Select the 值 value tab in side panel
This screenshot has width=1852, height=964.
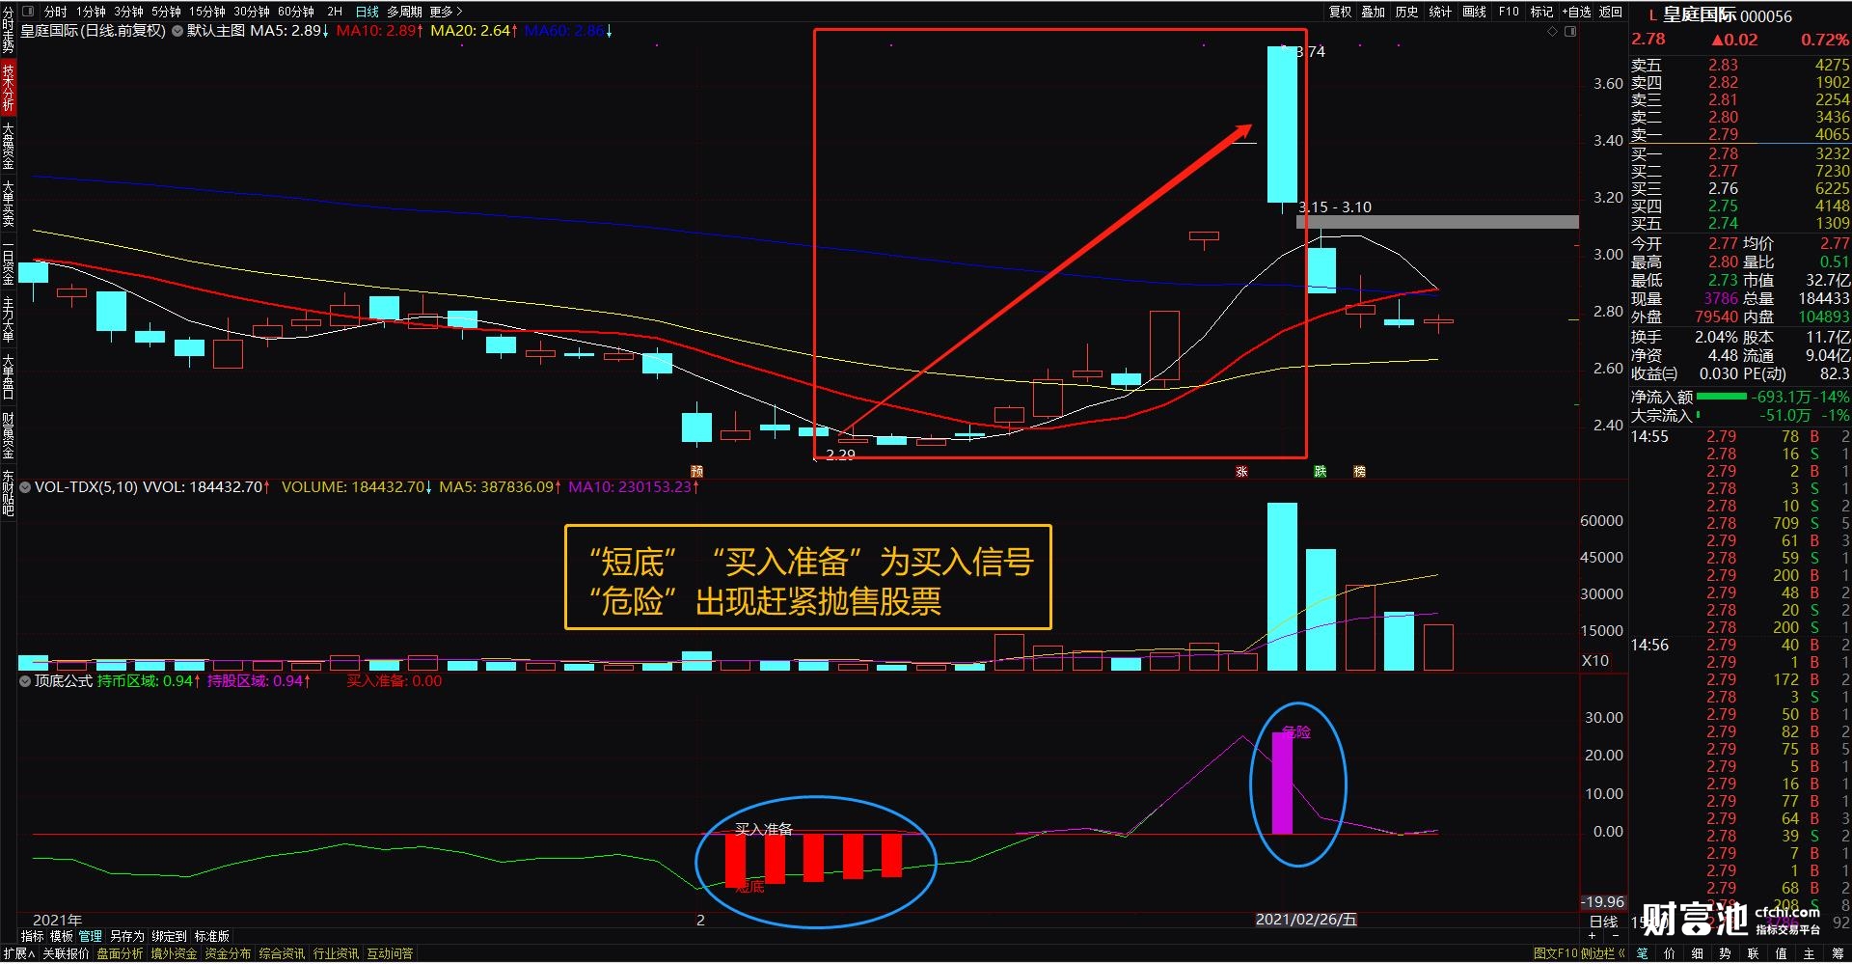point(1782,954)
